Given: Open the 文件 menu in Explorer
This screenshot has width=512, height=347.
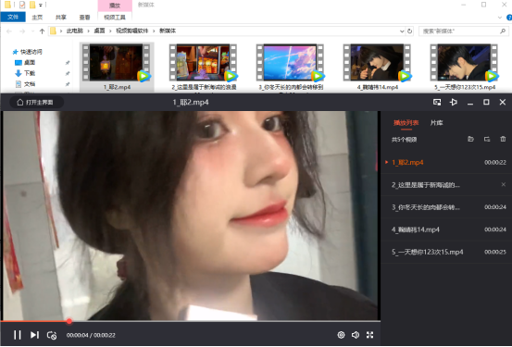Looking at the screenshot, I should [13, 17].
